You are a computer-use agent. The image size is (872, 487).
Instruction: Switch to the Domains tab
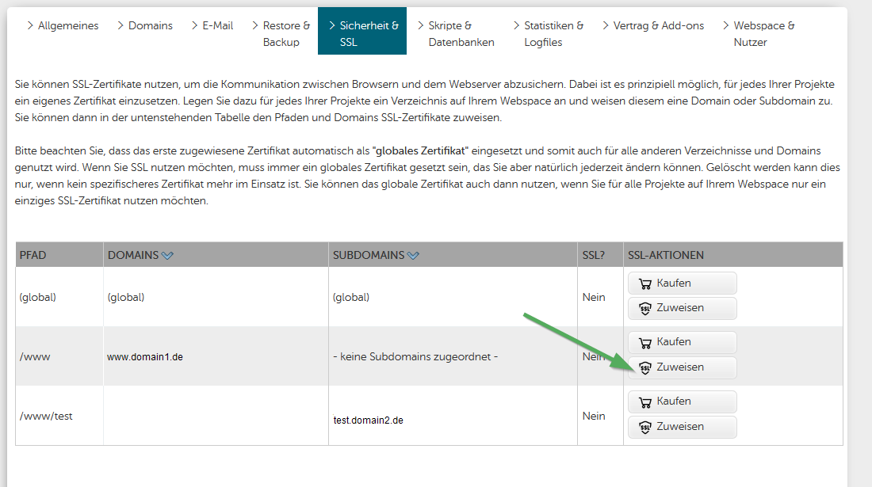pos(144,25)
